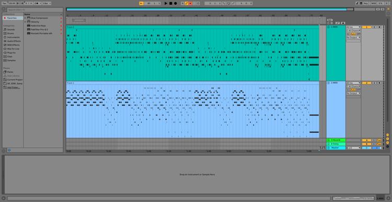The image size is (392, 202).
Task: Toggle the Loop switch in transport
Action: point(228,4)
